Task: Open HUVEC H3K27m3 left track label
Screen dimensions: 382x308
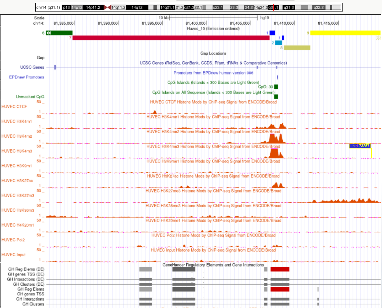Action: tap(18, 195)
